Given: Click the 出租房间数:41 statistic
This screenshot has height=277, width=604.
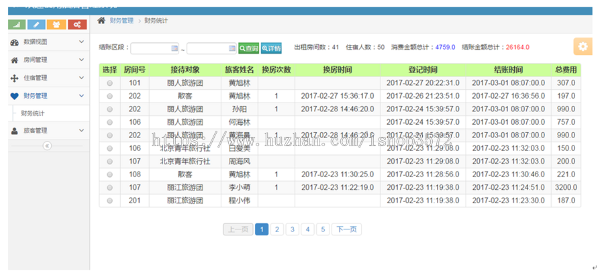Looking at the screenshot, I should coord(317,48).
